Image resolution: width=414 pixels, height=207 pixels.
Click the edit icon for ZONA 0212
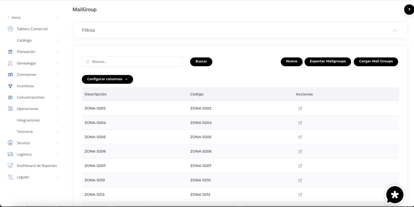coord(300,194)
